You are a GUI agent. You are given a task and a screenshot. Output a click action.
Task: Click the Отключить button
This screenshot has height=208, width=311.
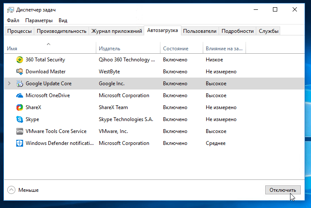click(x=283, y=190)
